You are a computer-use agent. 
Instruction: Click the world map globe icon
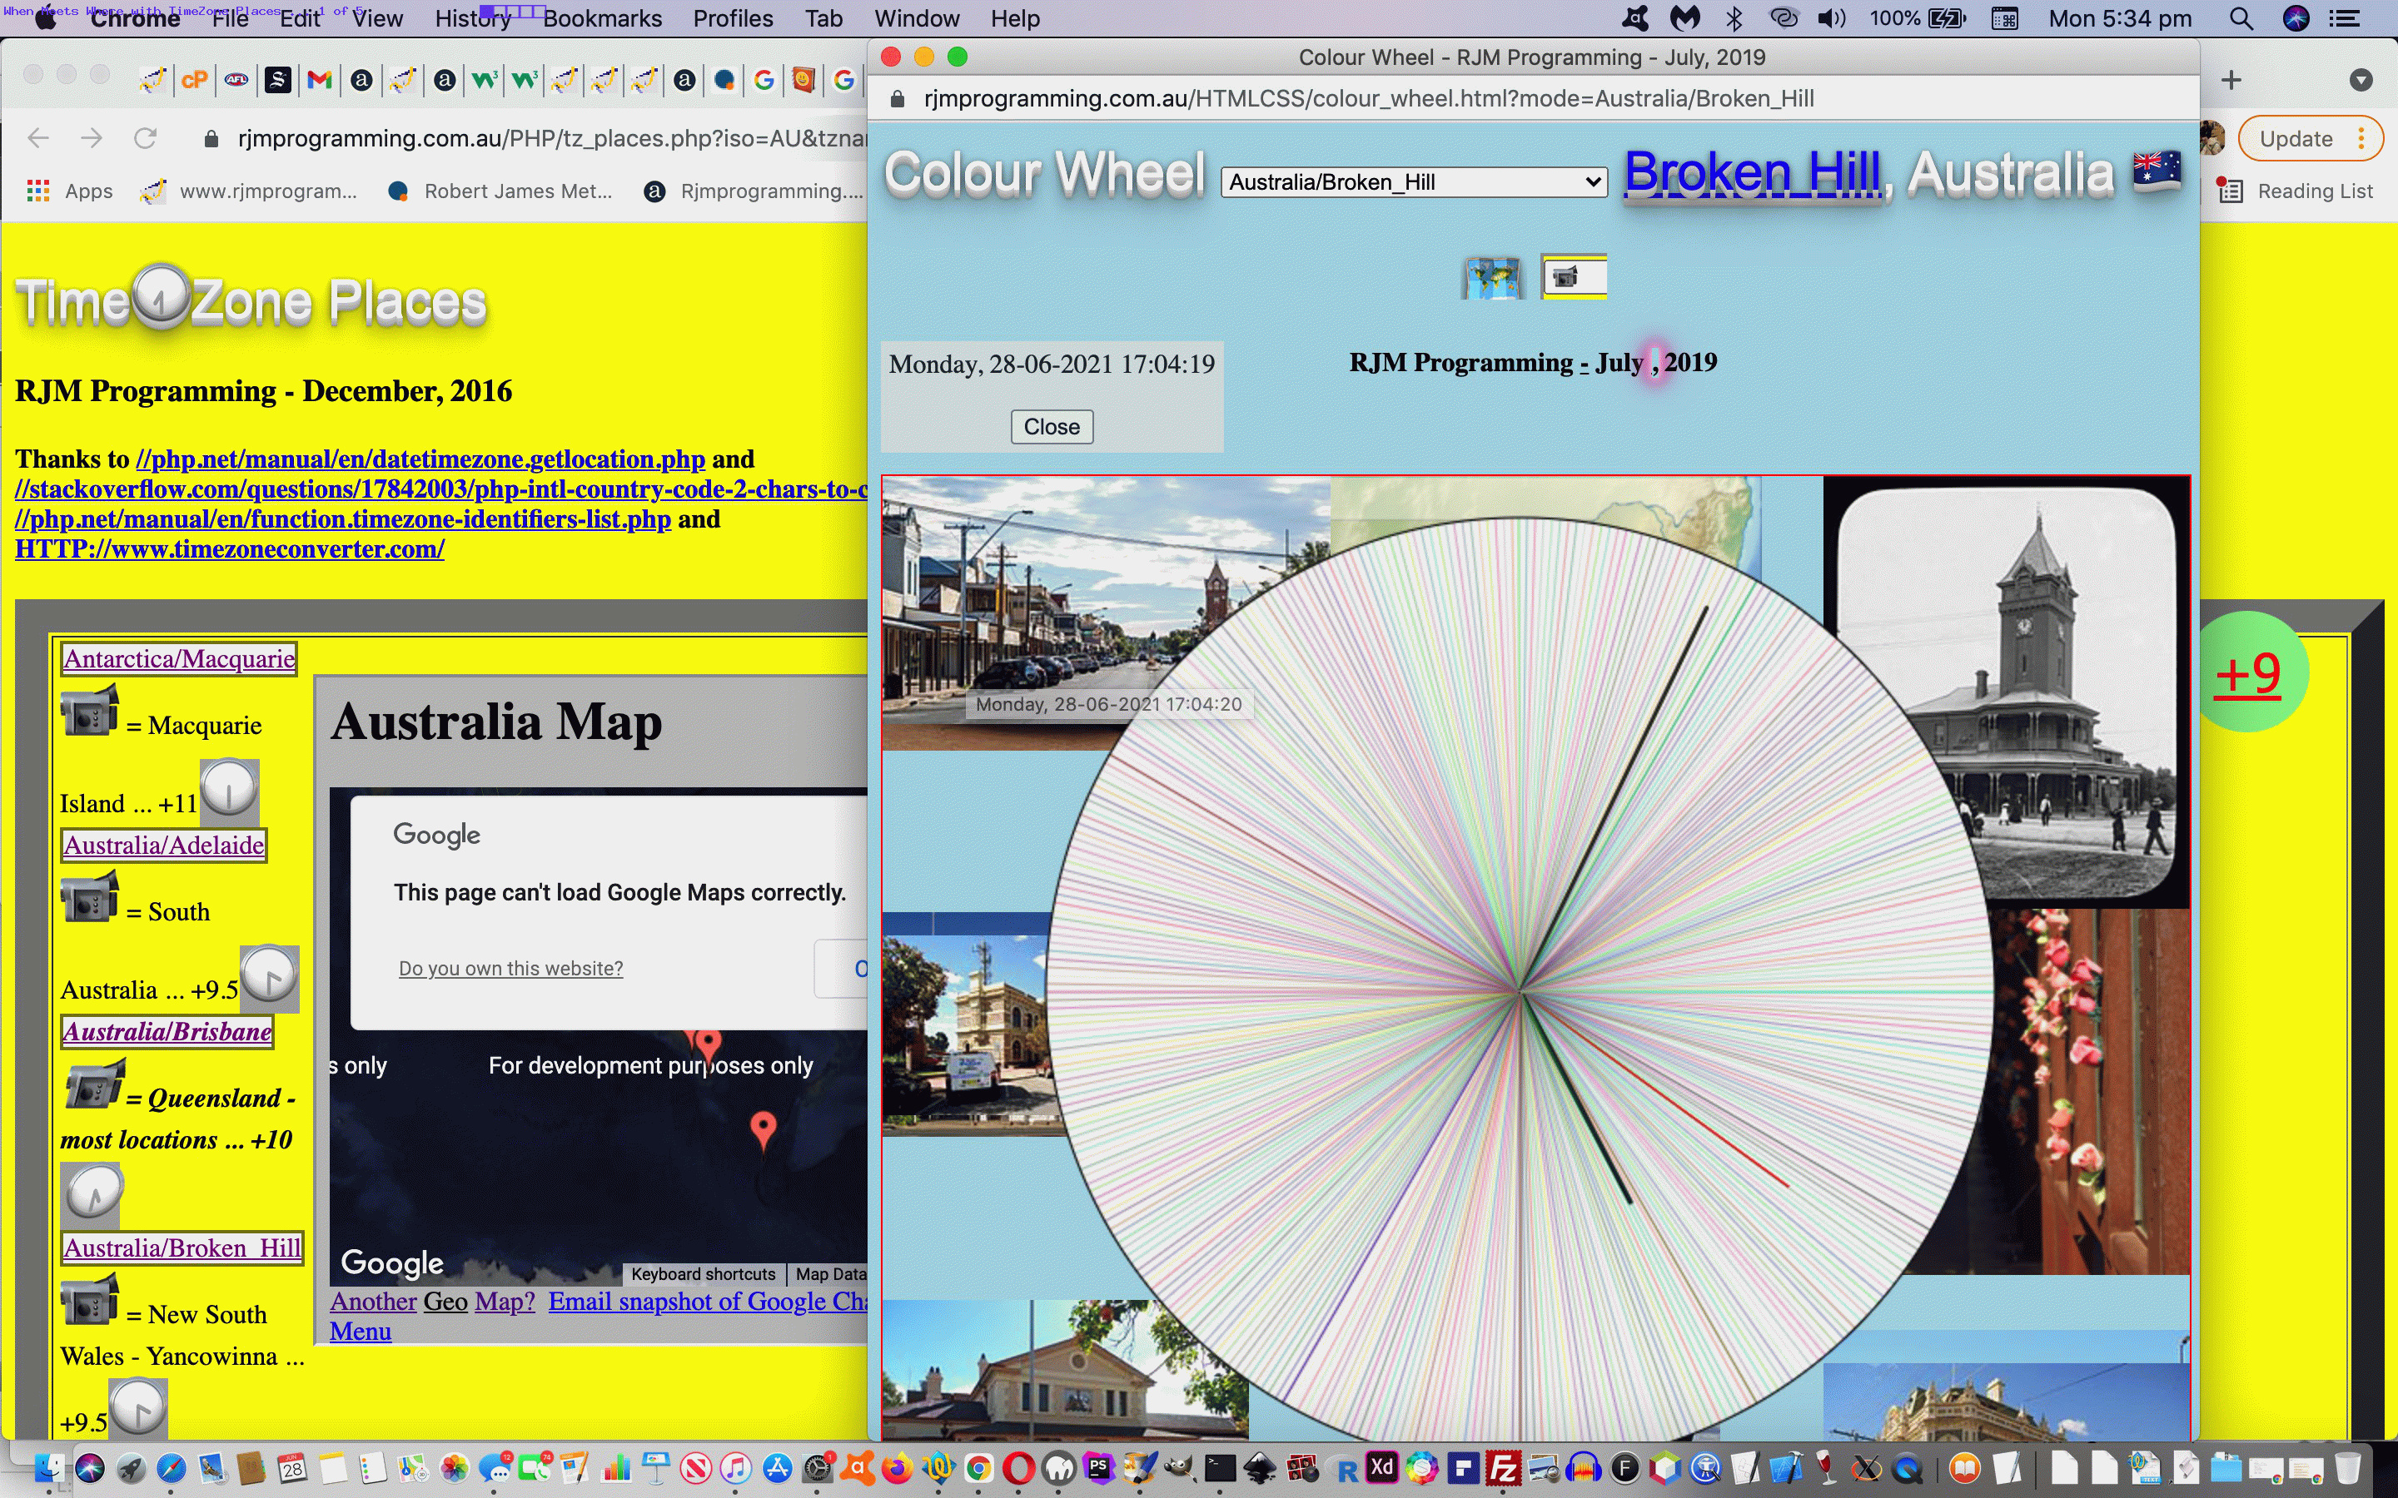click(1490, 276)
